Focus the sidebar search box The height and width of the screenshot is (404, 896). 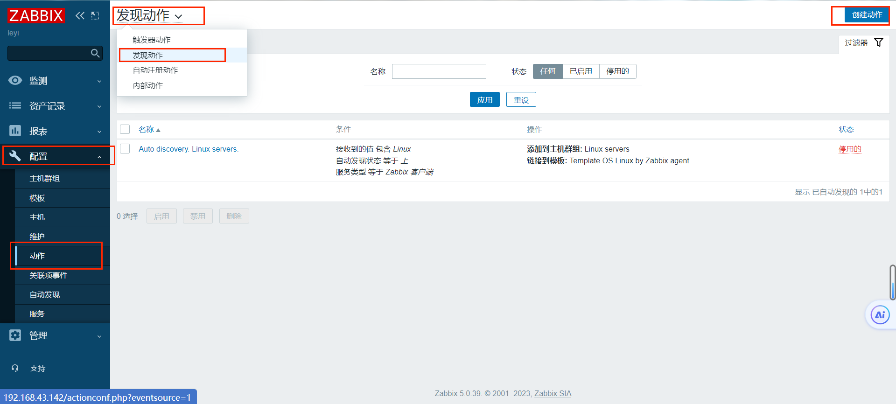click(x=55, y=53)
